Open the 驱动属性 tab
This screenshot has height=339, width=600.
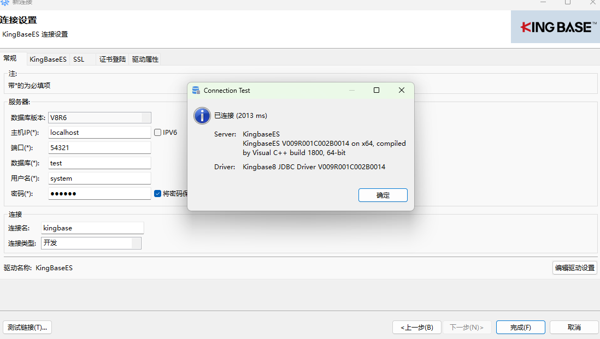145,60
